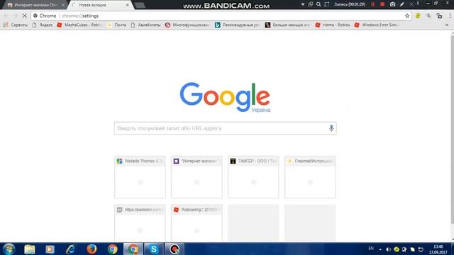Open the Авиабилеты bookmark
Image resolution: width=454 pixels, height=255 pixels.
(x=145, y=25)
